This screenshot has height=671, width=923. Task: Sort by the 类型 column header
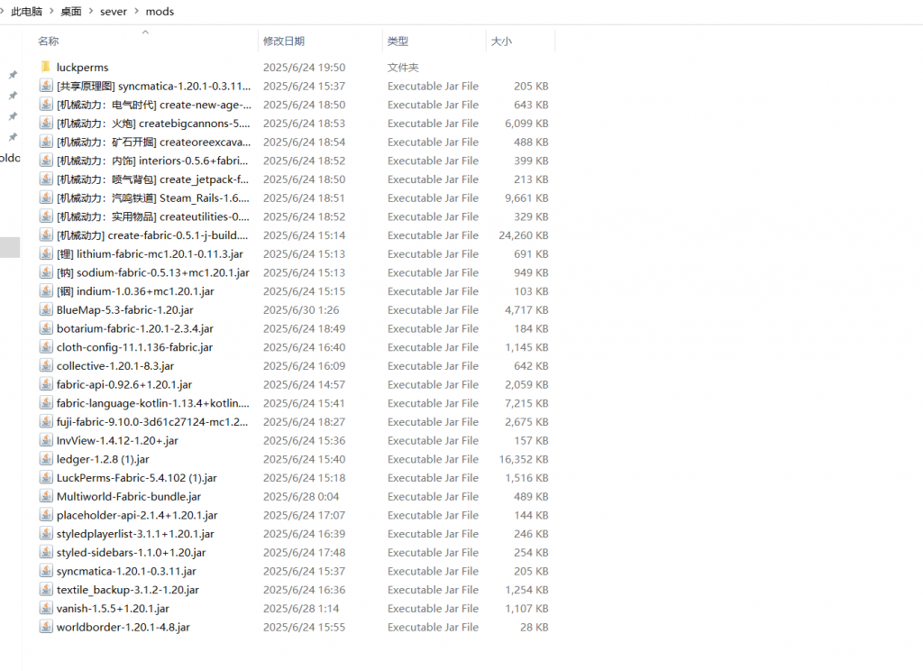(398, 41)
